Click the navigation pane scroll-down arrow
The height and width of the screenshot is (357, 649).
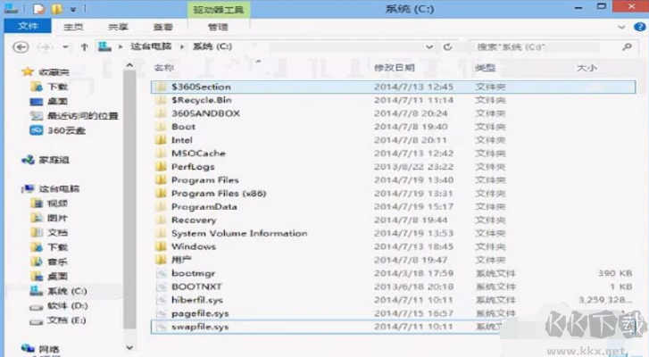click(x=129, y=348)
